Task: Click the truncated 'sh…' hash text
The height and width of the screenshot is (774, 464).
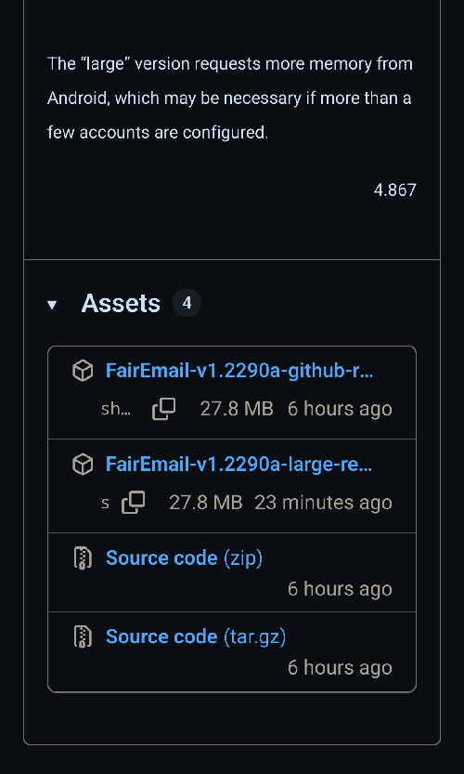Action: tap(116, 409)
